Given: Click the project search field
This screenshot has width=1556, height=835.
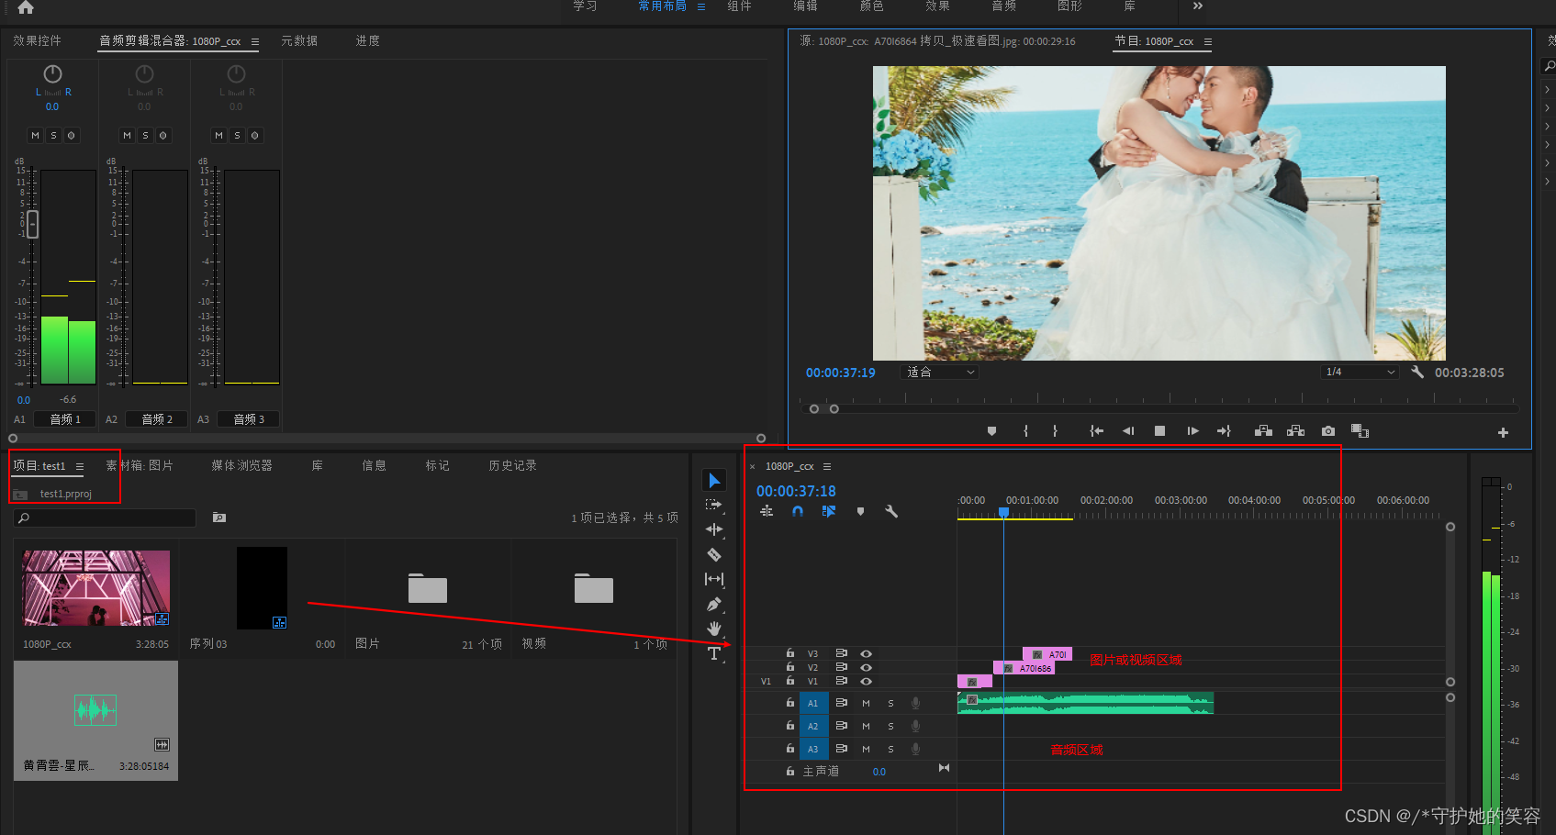Looking at the screenshot, I should coord(105,518).
